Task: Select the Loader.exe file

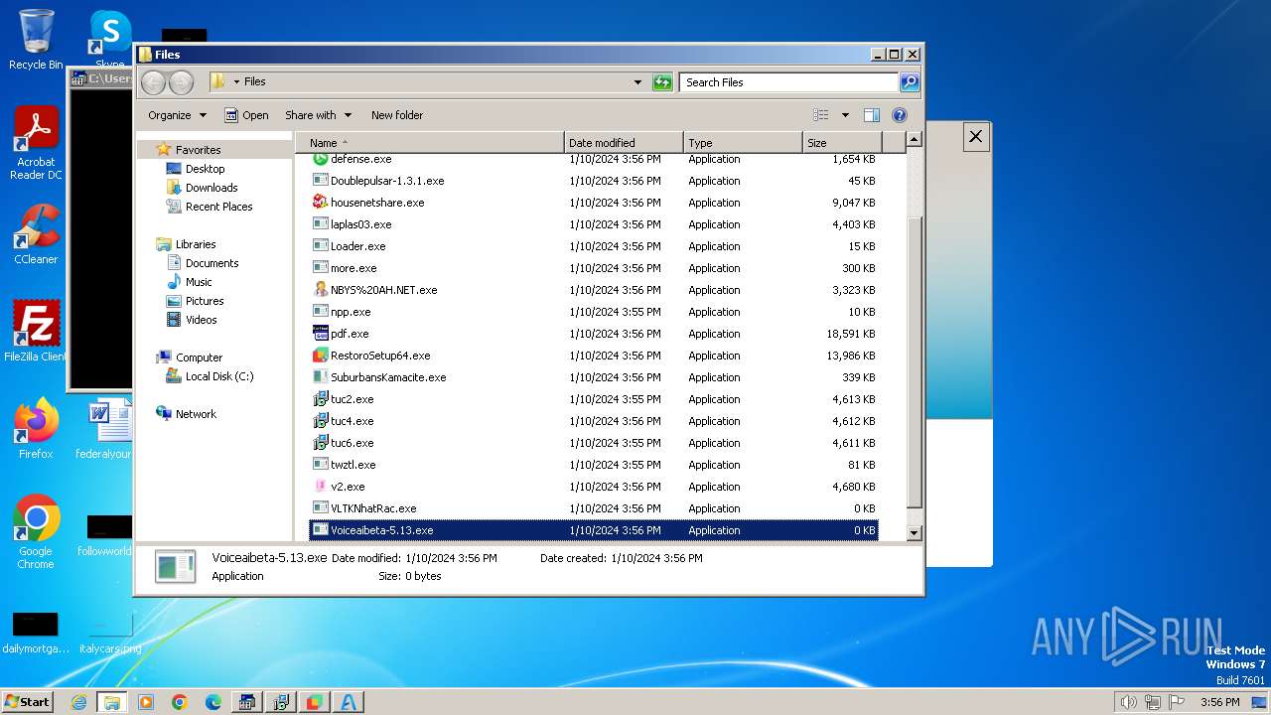Action: 594,246
